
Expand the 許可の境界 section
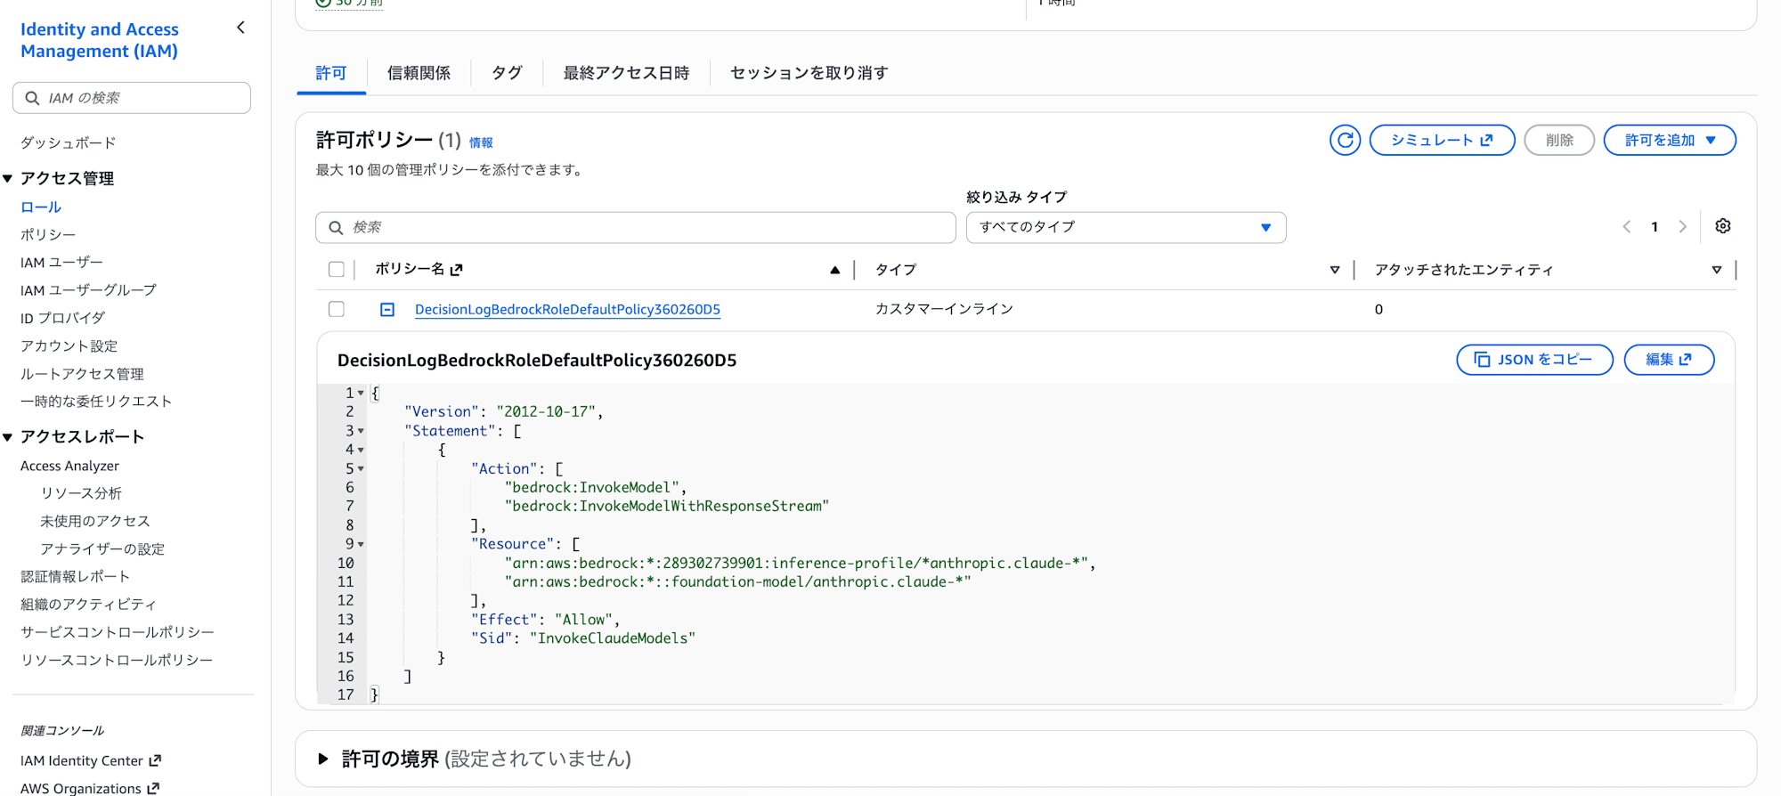[323, 759]
